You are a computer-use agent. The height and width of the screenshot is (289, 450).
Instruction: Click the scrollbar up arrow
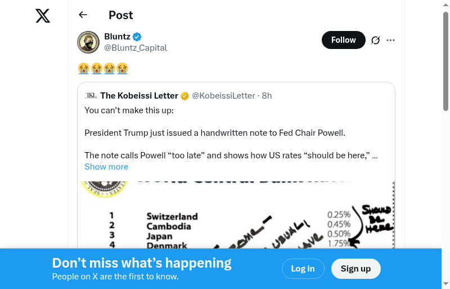[x=445, y=6]
